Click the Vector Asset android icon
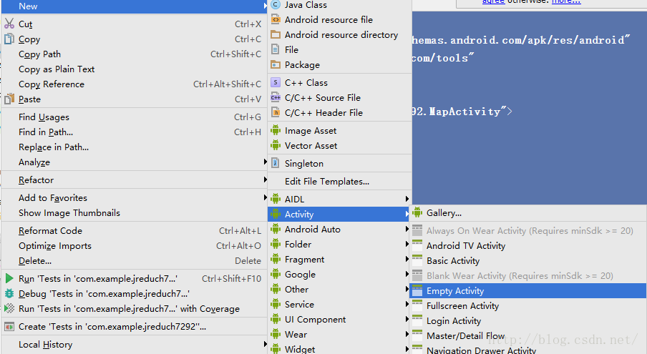The image size is (647, 354). coord(276,146)
